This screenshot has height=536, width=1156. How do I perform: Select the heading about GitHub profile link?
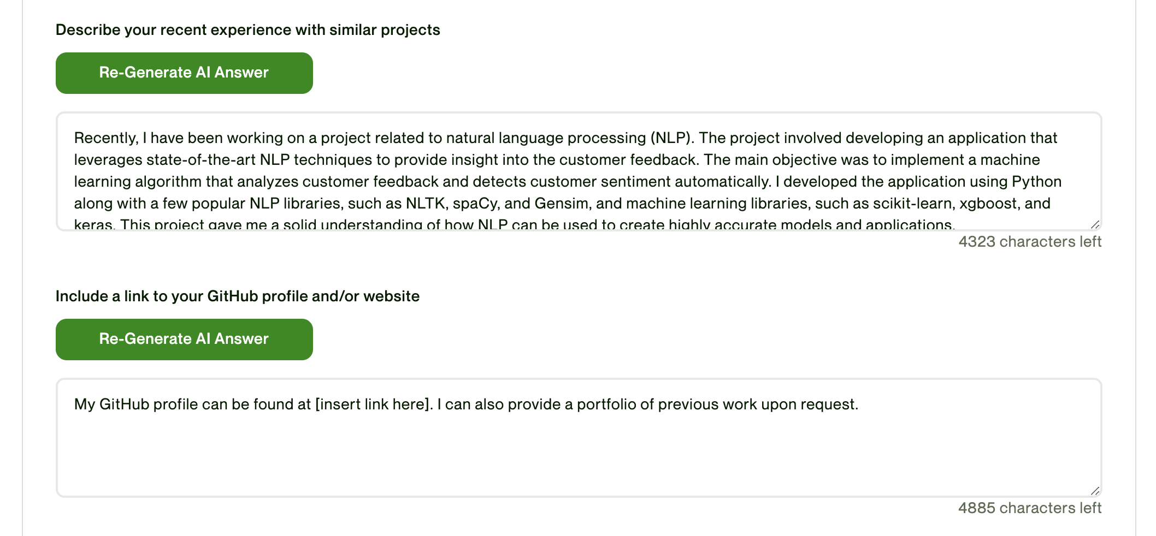(238, 296)
